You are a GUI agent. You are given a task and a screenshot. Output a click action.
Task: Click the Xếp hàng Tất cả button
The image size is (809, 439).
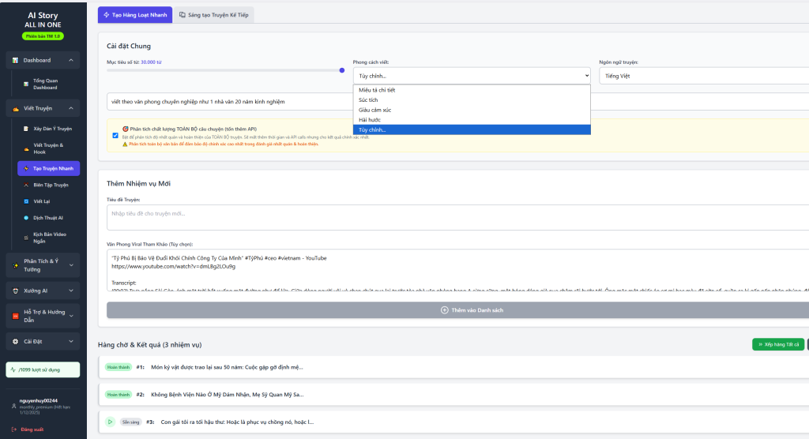(777, 344)
